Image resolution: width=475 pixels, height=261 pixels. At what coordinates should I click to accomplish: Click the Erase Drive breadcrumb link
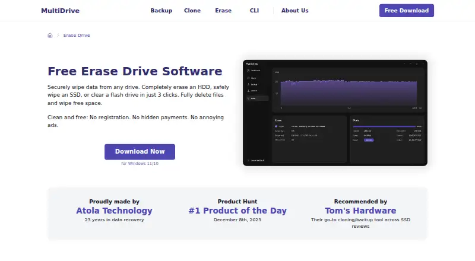coord(77,35)
